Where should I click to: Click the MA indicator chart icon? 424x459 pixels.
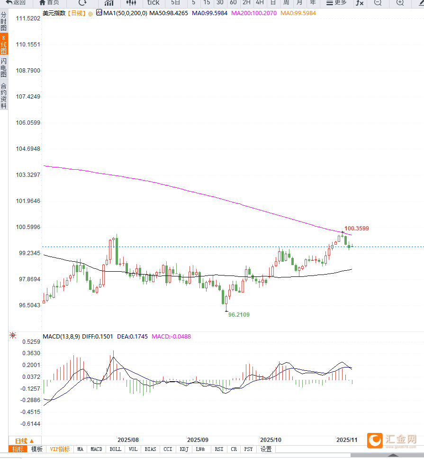click(99, 13)
